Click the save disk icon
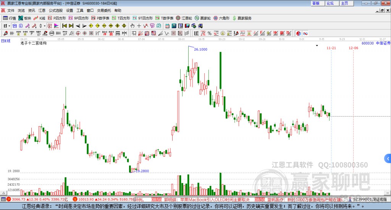Viewport: 391px width, 210px height. click(x=187, y=26)
